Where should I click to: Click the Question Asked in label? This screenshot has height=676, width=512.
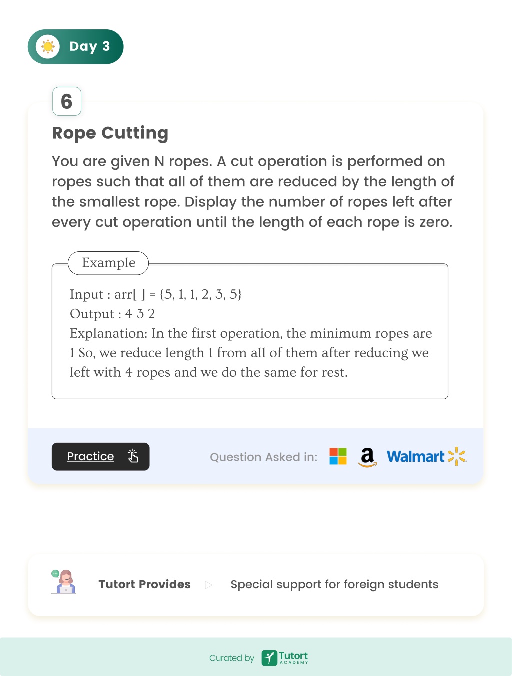[264, 457]
